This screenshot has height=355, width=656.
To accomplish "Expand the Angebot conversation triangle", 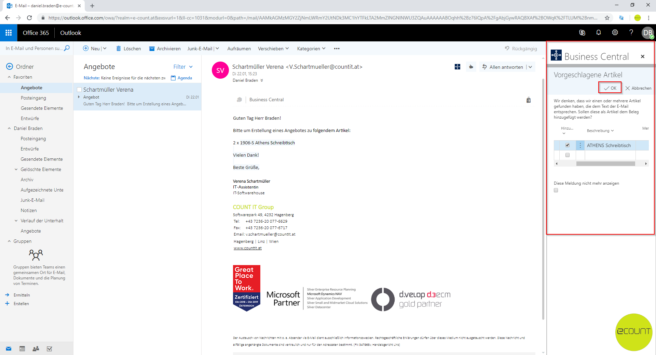I will tap(79, 97).
